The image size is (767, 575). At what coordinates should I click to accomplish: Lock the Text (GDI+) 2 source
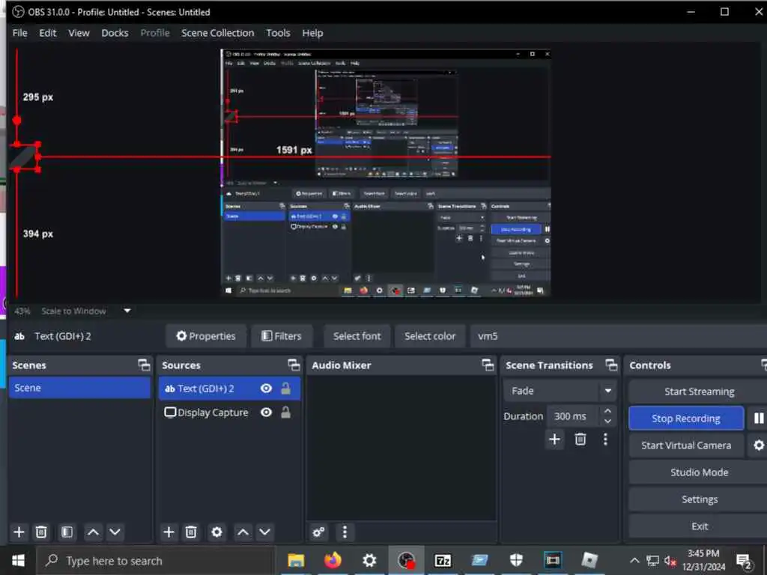[x=285, y=389]
